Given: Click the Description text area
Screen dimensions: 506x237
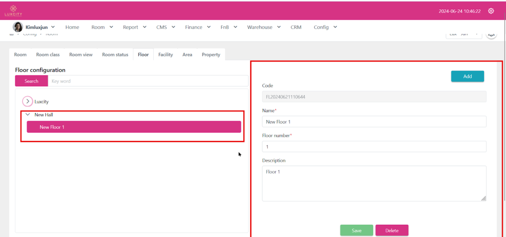Looking at the screenshot, I should [374, 183].
